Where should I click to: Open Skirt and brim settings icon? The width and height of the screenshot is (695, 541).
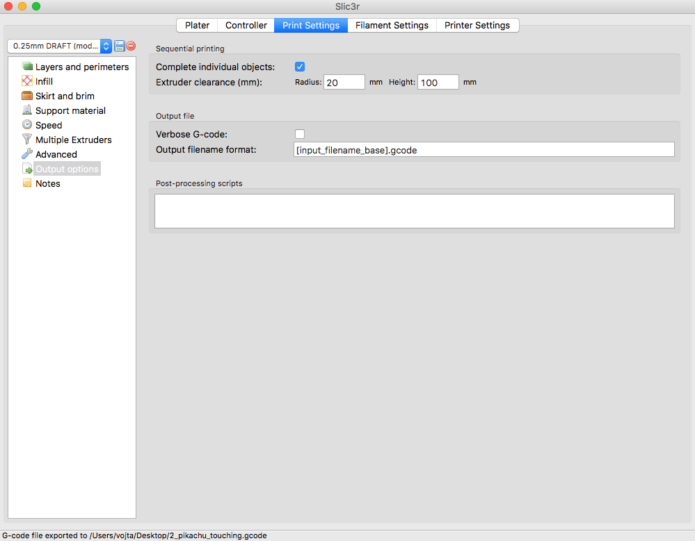point(28,96)
